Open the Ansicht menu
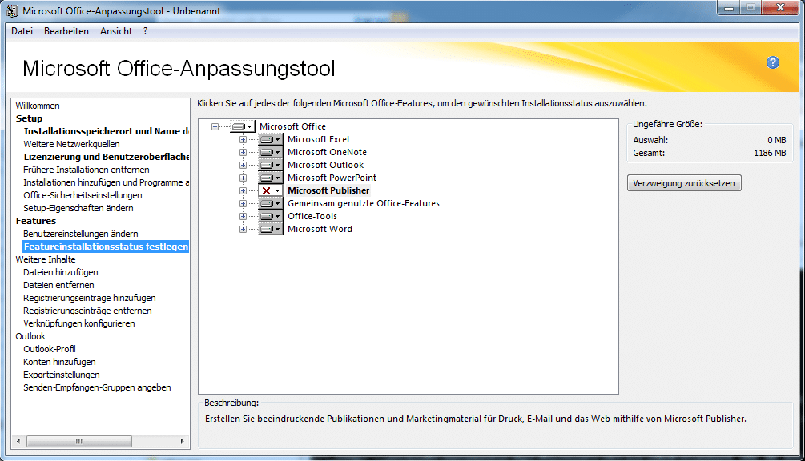Viewport: 805px width, 461px height. click(x=116, y=31)
